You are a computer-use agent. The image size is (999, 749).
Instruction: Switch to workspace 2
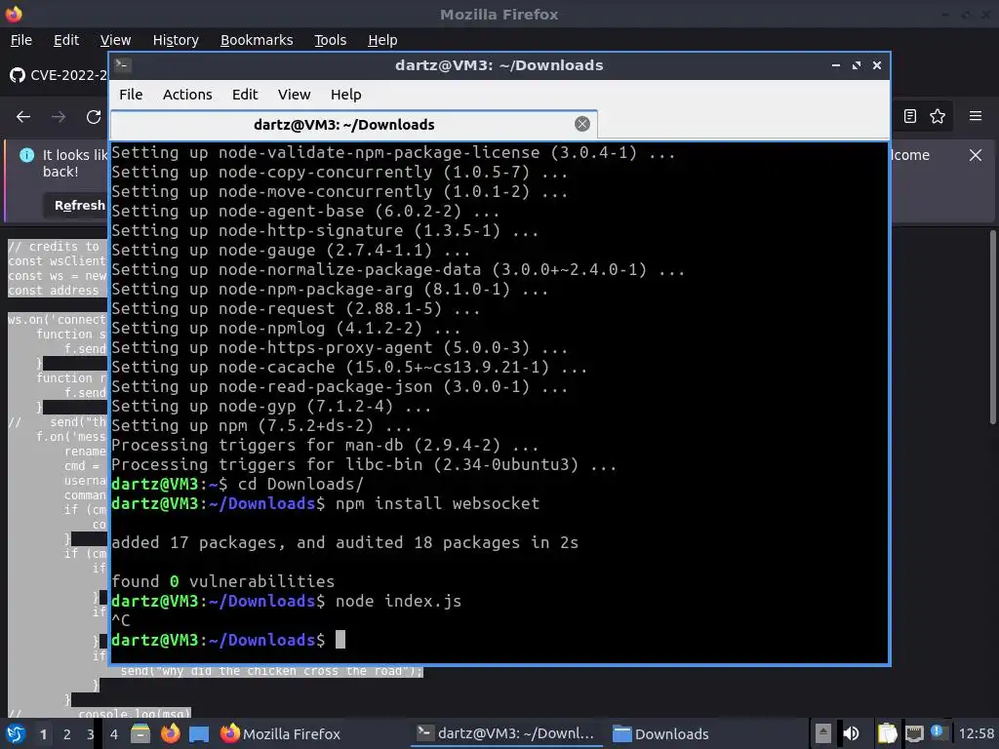point(67,734)
